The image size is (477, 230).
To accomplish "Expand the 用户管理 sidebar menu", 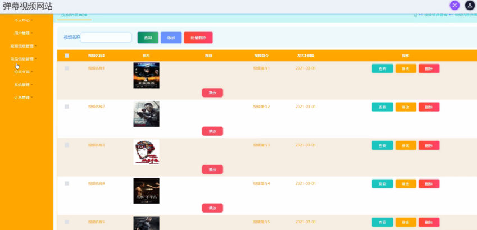I will click(x=23, y=33).
